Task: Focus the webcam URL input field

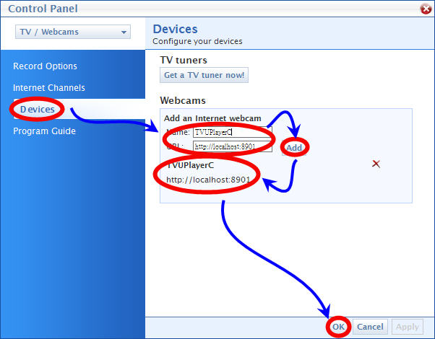Action: (x=233, y=146)
